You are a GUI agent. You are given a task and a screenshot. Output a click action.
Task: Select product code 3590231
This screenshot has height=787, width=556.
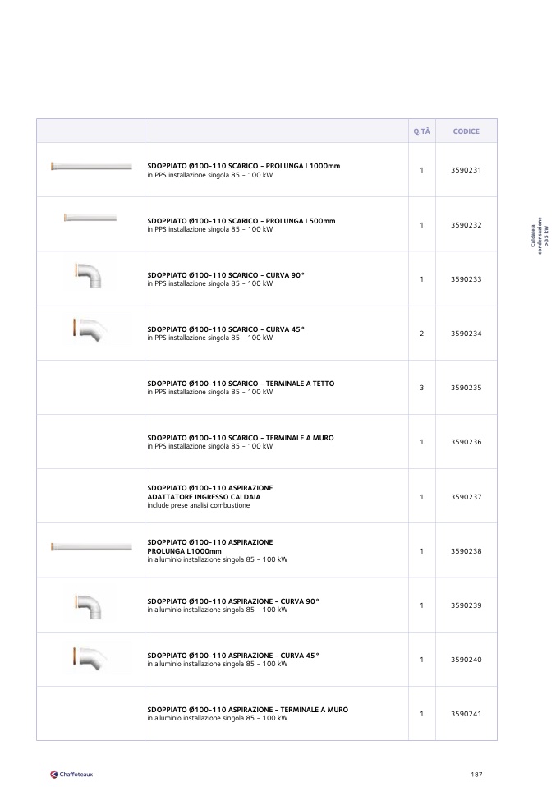466,170
